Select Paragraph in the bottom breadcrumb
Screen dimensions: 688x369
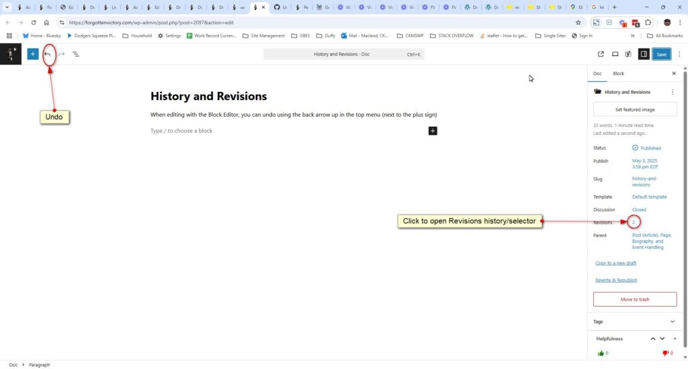(x=40, y=364)
